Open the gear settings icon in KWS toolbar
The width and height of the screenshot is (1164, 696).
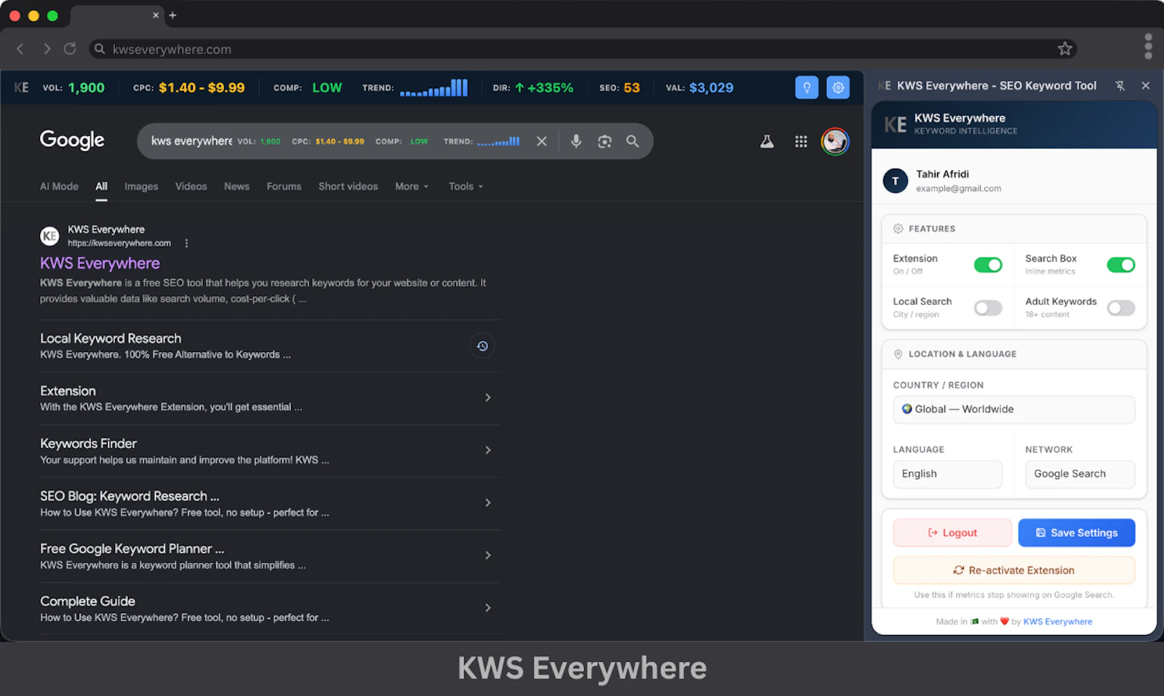tap(838, 87)
